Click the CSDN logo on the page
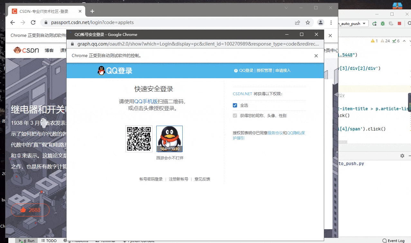This screenshot has height=243, width=411. coord(26,50)
